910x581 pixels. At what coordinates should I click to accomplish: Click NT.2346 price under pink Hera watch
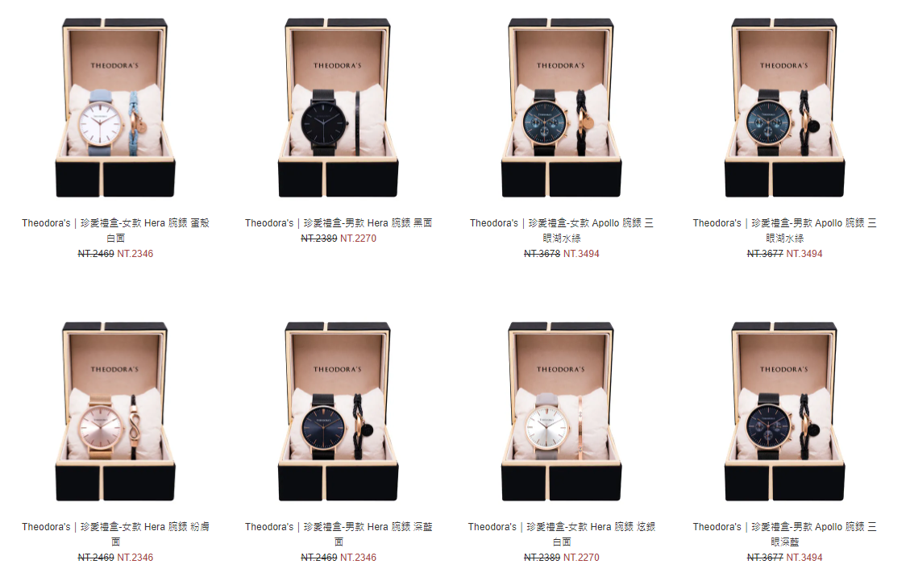(135, 557)
